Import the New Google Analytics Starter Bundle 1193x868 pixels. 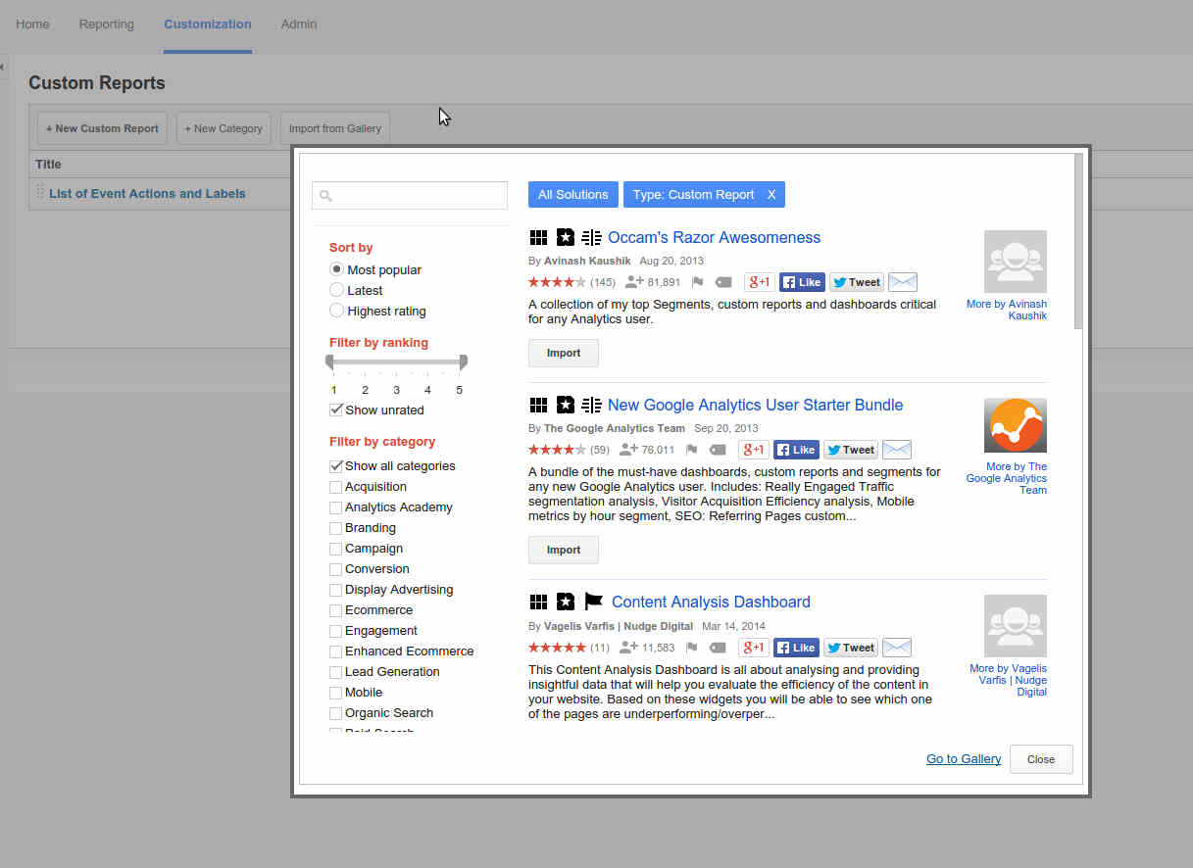coord(564,550)
